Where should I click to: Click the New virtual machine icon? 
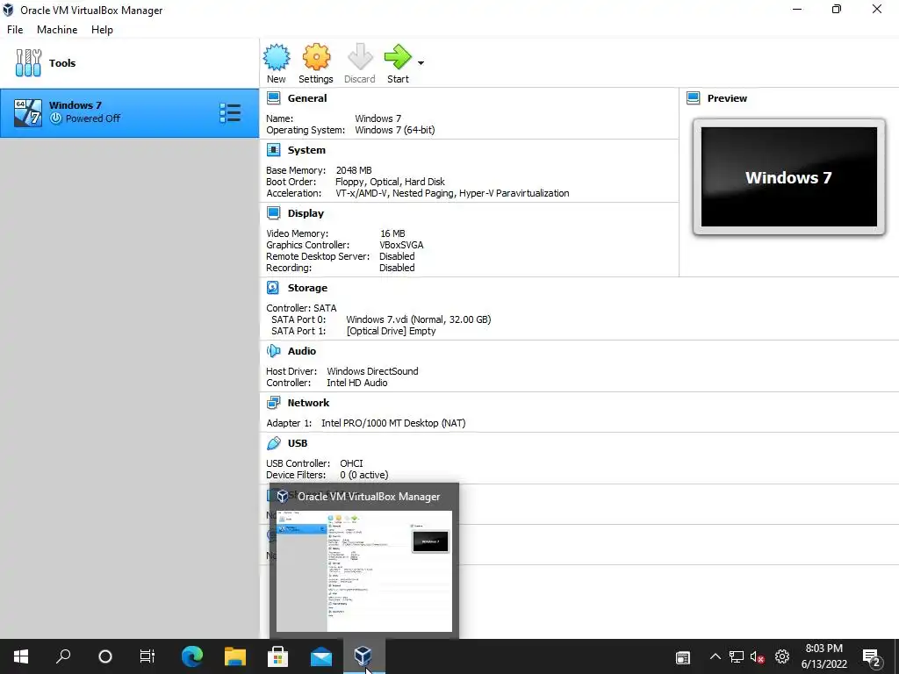[277, 57]
